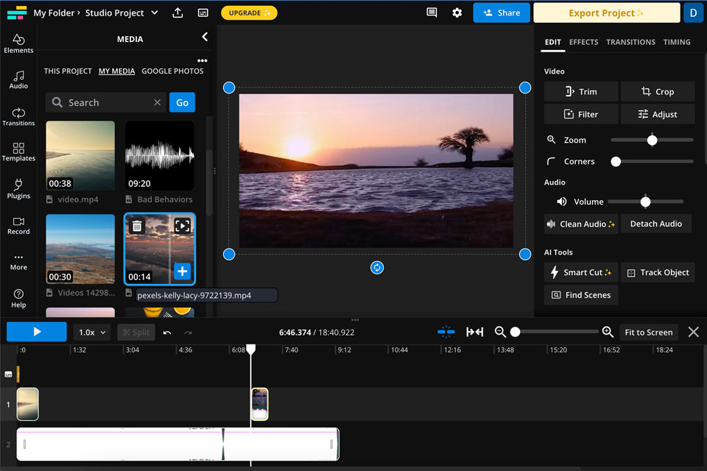Open the Transitions sidebar panel
The width and height of the screenshot is (707, 471).
pyautogui.click(x=18, y=117)
